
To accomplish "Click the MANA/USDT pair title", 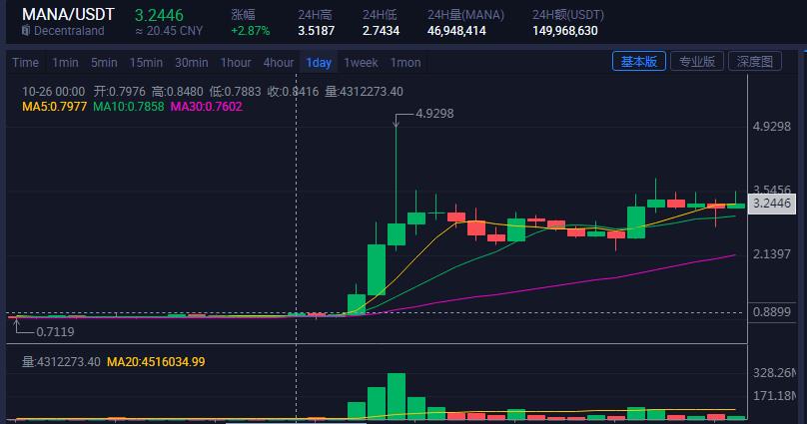I will 68,14.
